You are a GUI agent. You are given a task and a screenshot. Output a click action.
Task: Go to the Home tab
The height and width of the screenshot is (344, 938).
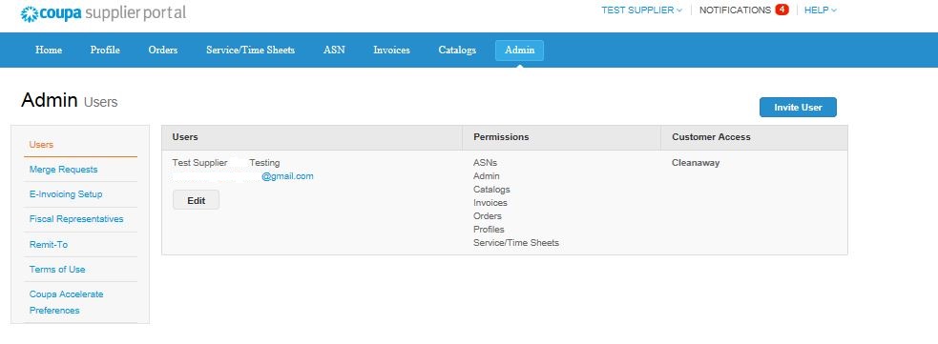(49, 51)
